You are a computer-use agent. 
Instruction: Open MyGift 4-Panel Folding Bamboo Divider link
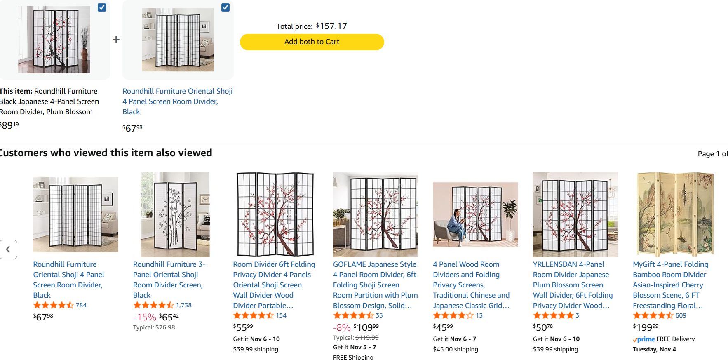point(670,285)
